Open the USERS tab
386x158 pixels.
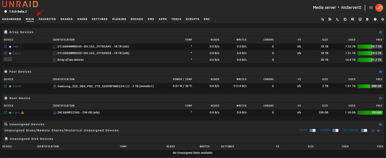point(82,19)
